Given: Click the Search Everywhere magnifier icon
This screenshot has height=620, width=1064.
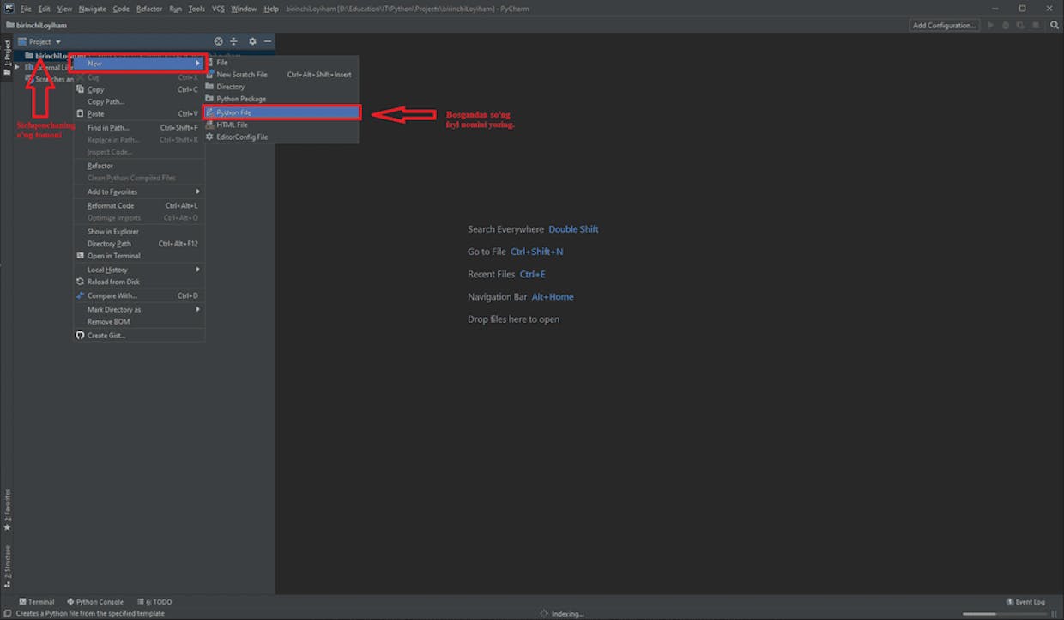Looking at the screenshot, I should click(1055, 25).
